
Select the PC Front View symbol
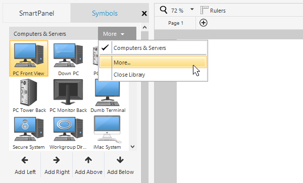29,58
